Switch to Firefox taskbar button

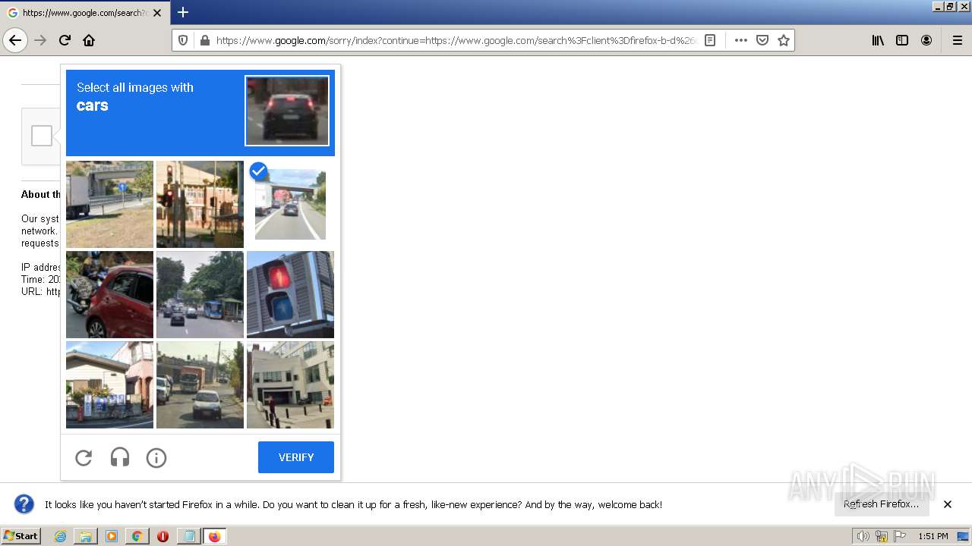(x=215, y=536)
